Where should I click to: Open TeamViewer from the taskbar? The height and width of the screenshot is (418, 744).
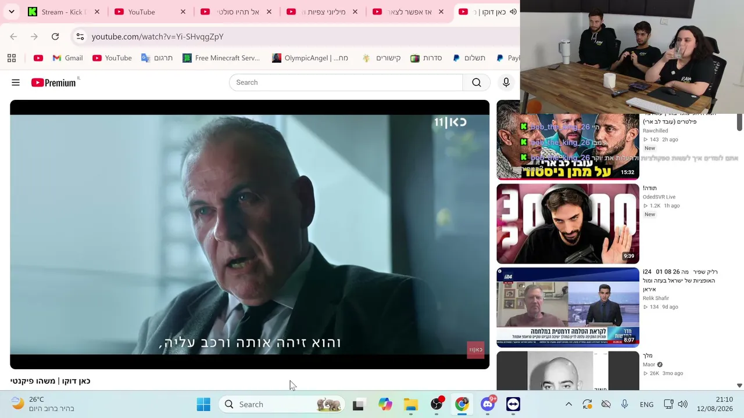click(513, 404)
